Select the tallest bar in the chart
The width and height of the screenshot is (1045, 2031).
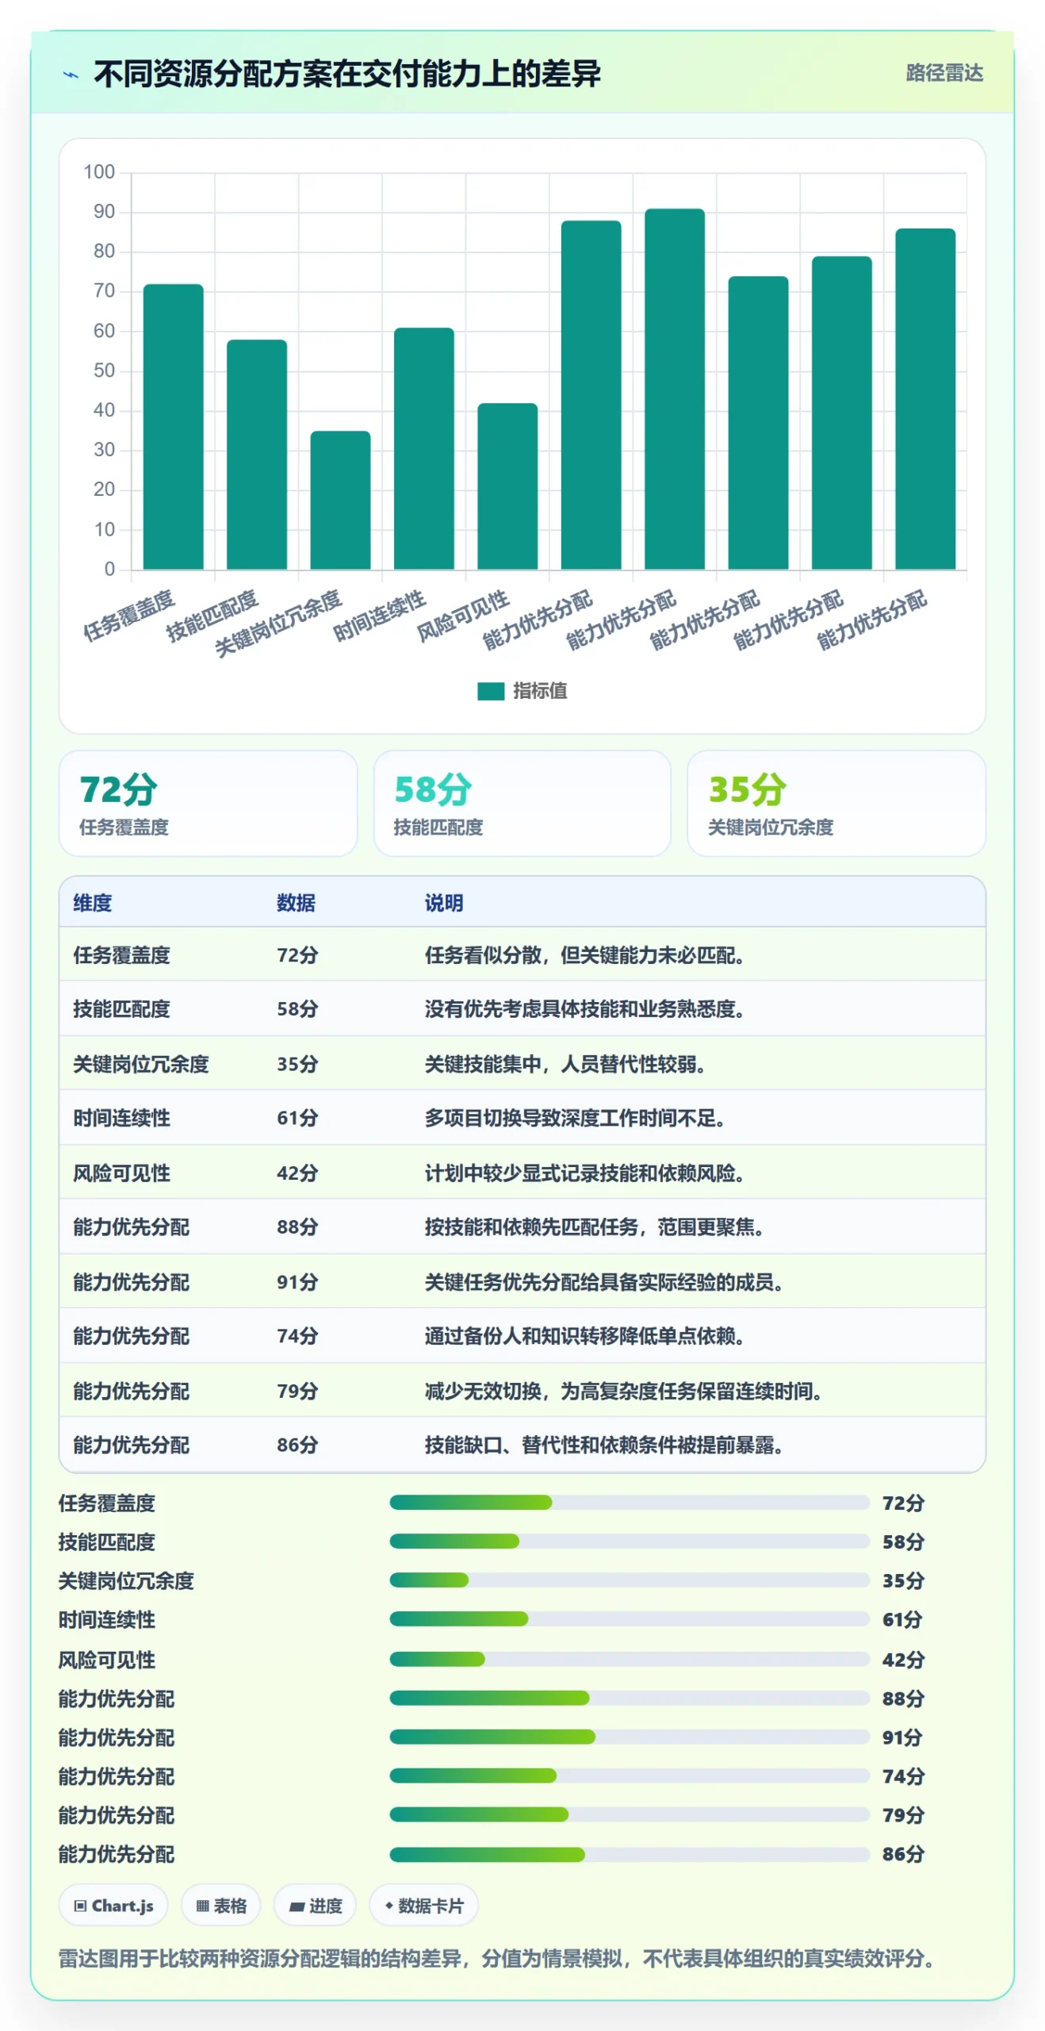(675, 390)
